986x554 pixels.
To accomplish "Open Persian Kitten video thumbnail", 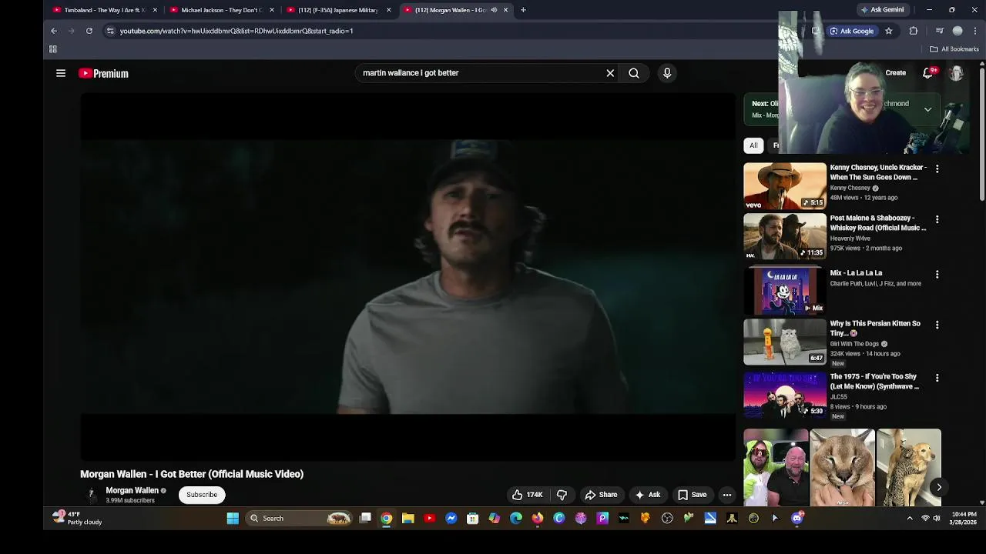I will [784, 342].
